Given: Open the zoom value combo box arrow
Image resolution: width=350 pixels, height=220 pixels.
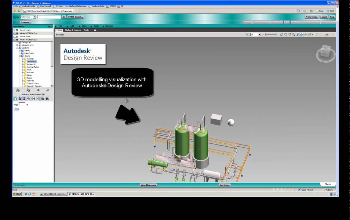Looking at the screenshot, I should click(259, 35).
